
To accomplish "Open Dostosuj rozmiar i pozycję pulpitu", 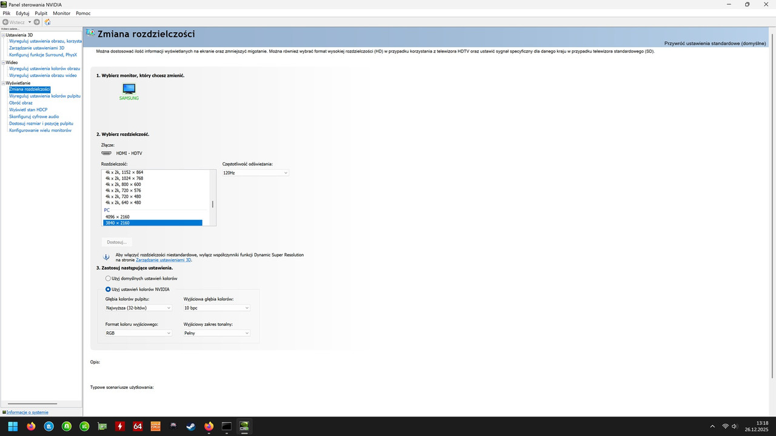I will pyautogui.click(x=41, y=123).
